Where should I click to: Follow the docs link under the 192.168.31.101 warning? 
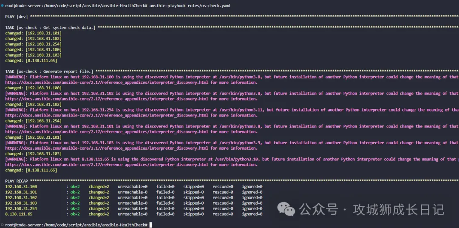106,132
